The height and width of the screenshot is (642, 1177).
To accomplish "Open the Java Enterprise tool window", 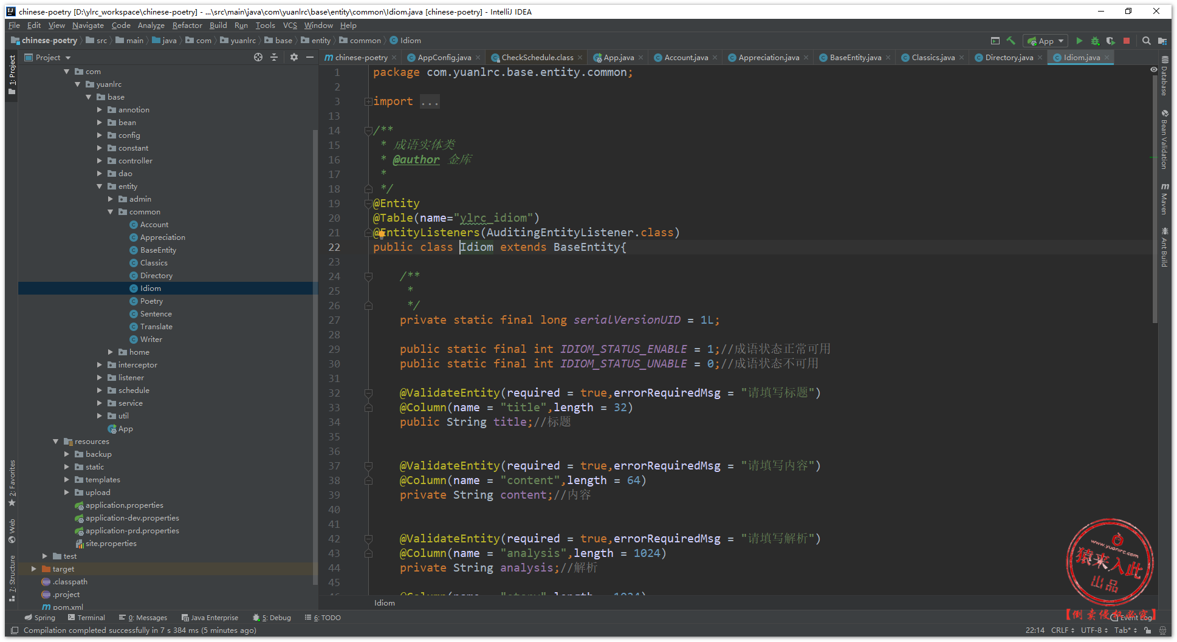I will pos(210,618).
